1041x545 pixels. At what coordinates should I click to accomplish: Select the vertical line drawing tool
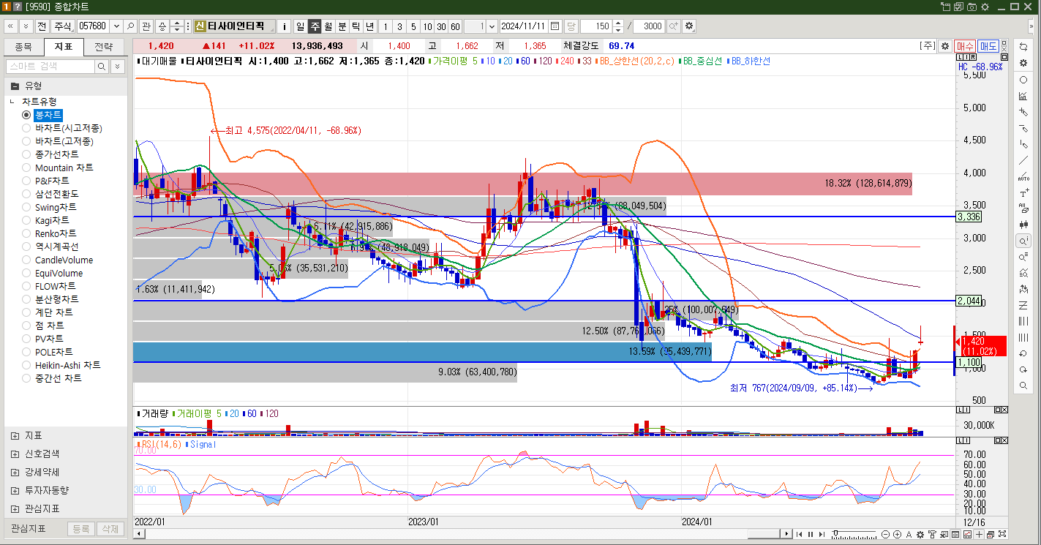coord(1023,144)
